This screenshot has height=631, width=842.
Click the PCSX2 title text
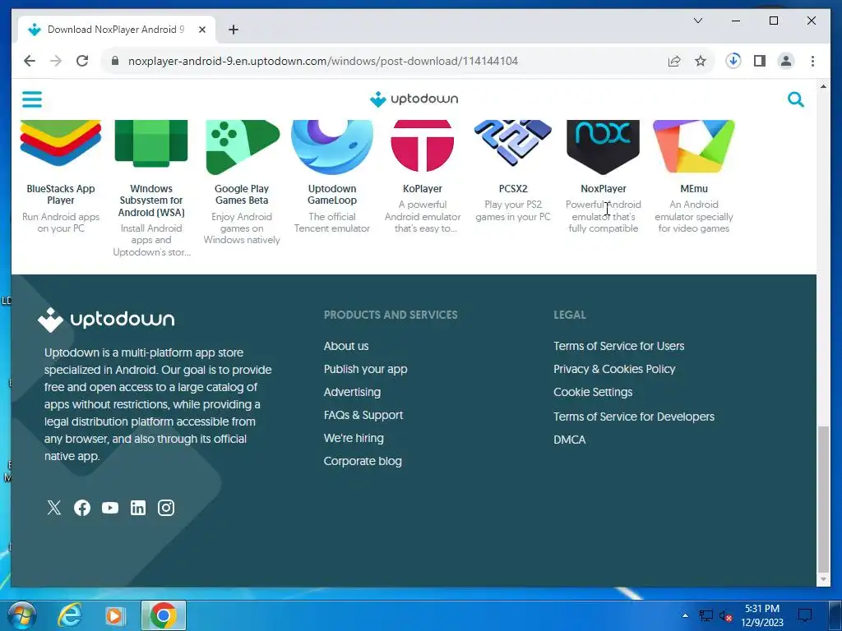point(513,189)
